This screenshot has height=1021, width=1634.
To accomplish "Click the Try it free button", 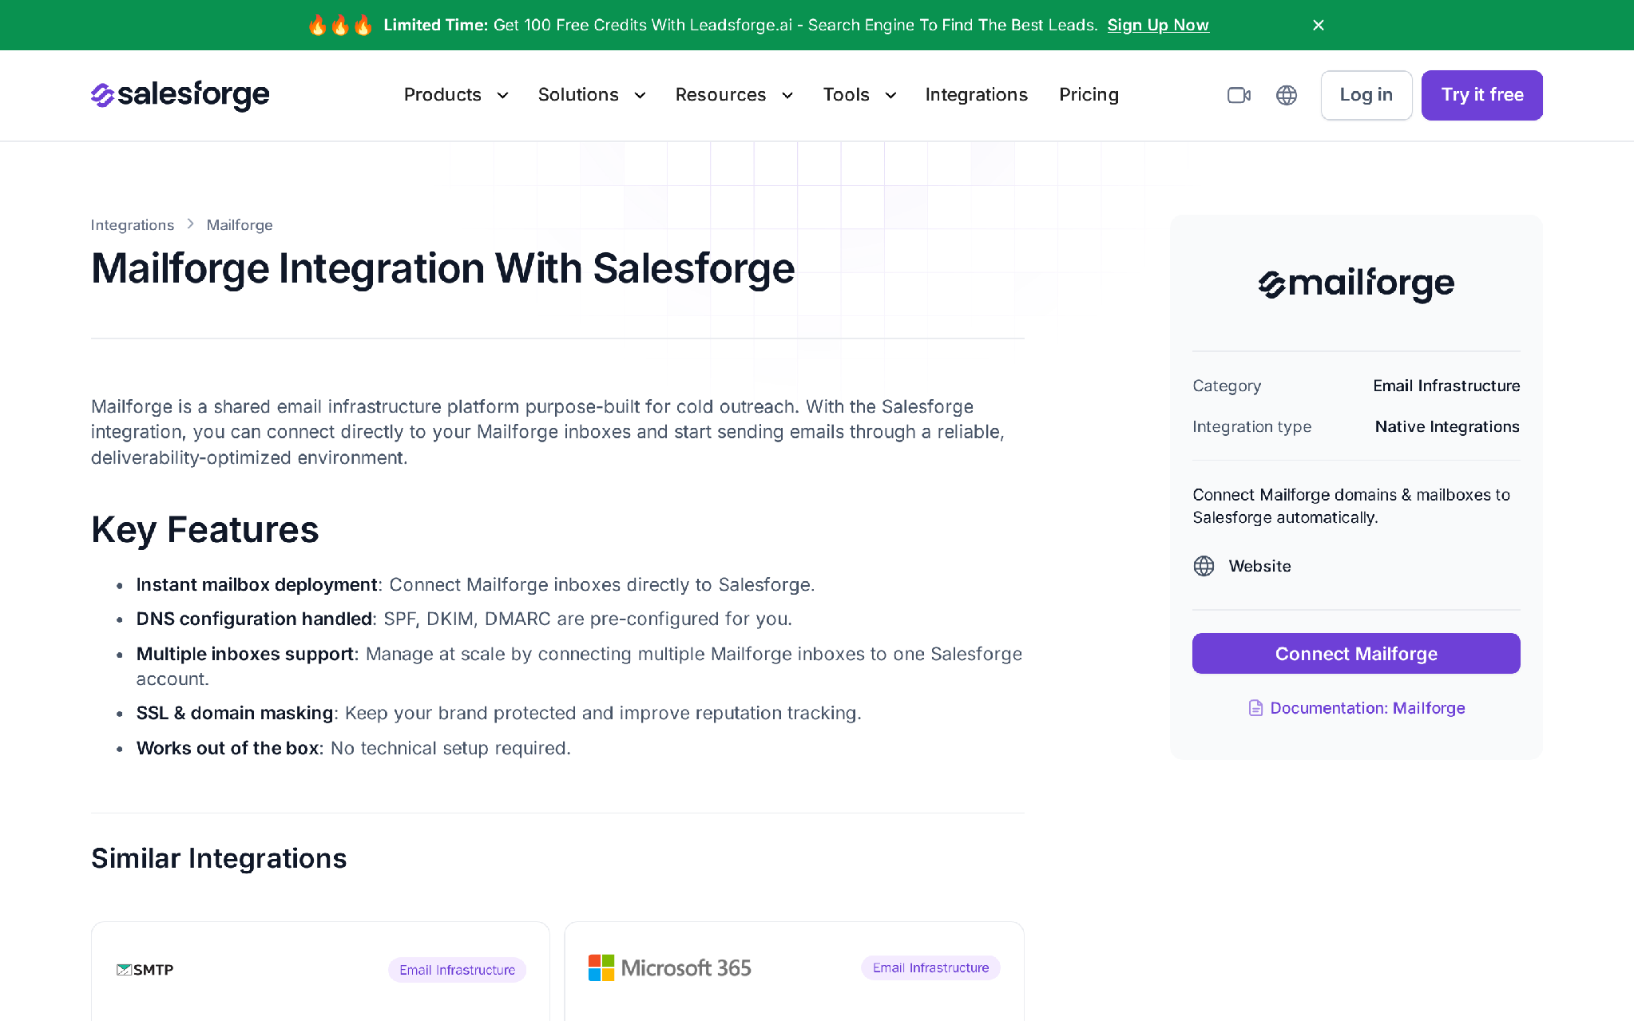I will (x=1481, y=95).
